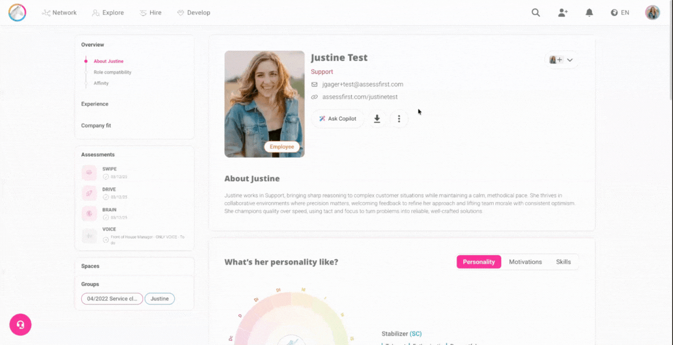Expand the Experience section in sidebar
673x345 pixels.
[x=95, y=104]
